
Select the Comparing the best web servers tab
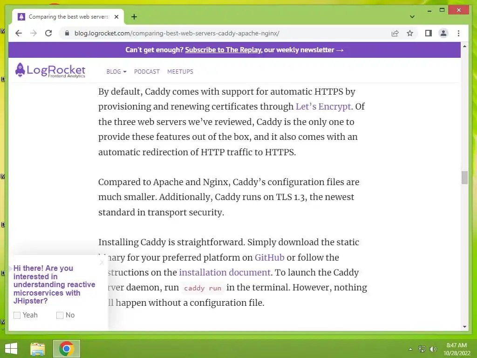pyautogui.click(x=68, y=17)
